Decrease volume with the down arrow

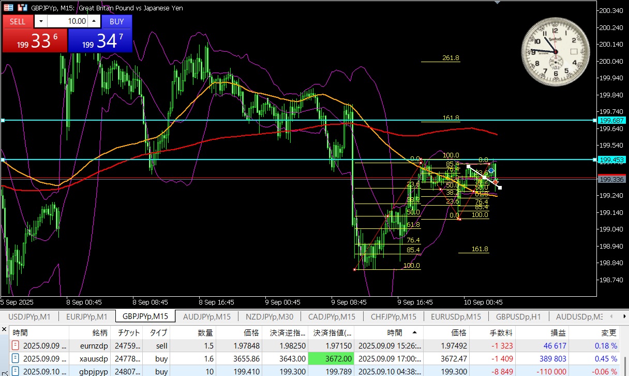(x=41, y=21)
